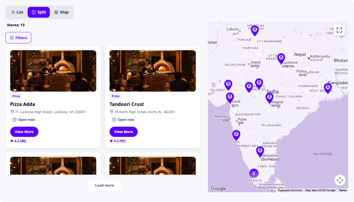Select the Gujarat map pin
The height and width of the screenshot is (202, 354).
coord(228,85)
